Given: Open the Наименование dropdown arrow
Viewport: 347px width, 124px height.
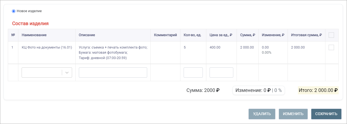Looking at the screenshot, I should (x=67, y=73).
